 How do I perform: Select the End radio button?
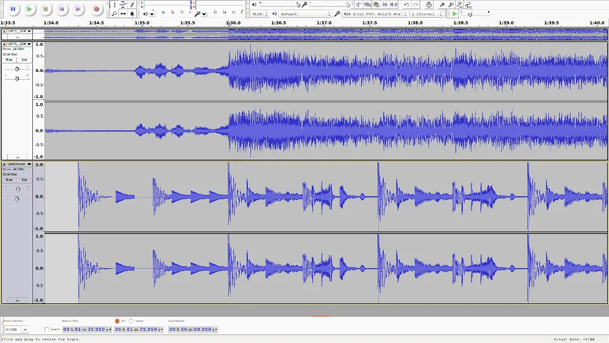(117, 321)
